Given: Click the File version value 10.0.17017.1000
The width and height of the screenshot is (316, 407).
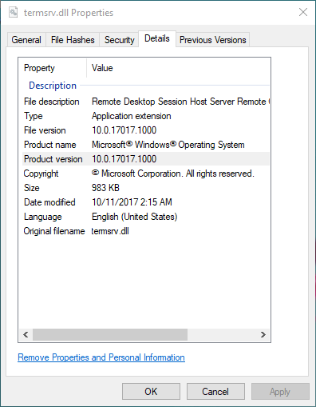Looking at the screenshot, I should (124, 130).
